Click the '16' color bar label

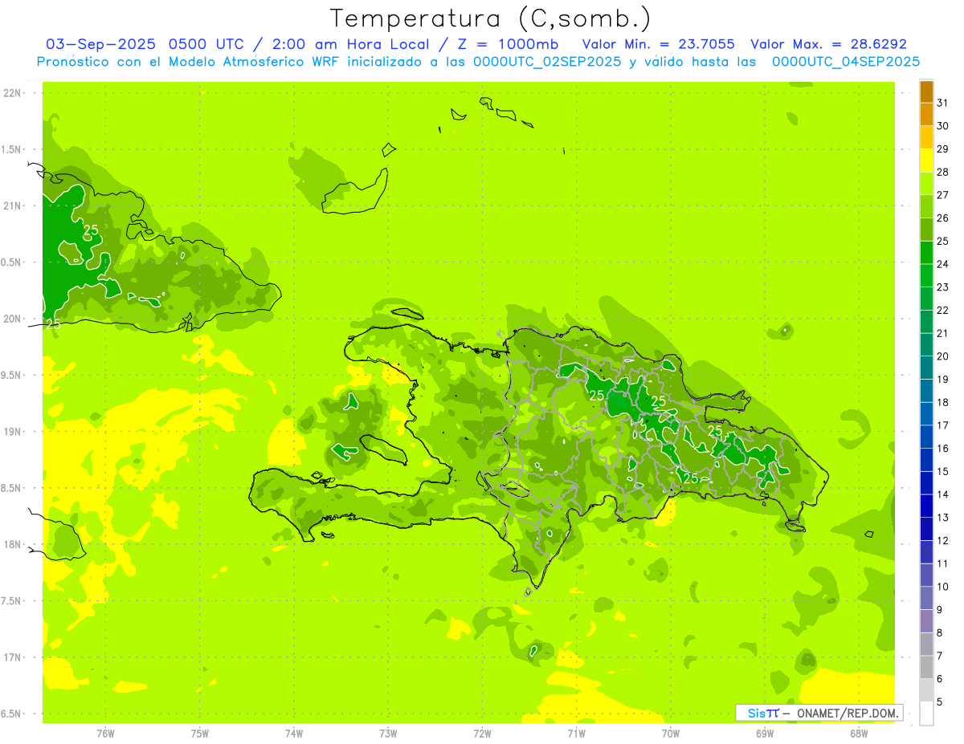pyautogui.click(x=943, y=449)
